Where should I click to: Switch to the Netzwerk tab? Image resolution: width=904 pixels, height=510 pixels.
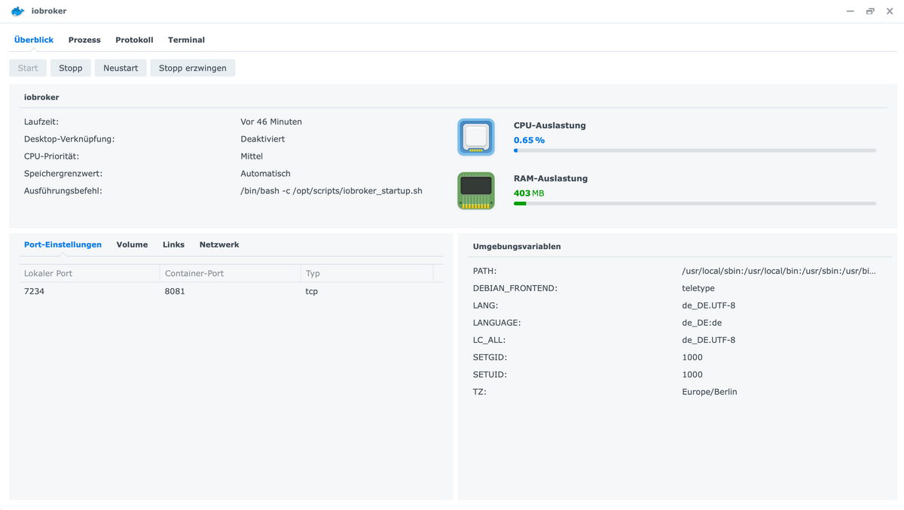[219, 244]
